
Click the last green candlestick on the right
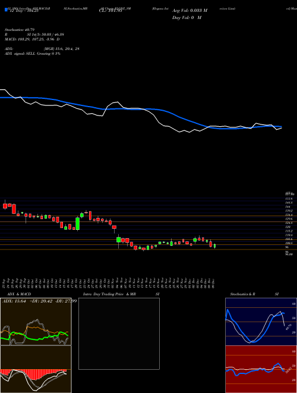click(x=214, y=246)
